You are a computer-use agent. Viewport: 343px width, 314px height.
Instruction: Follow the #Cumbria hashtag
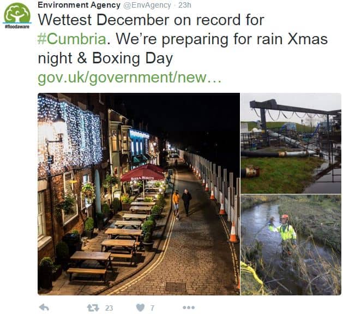[x=72, y=39]
